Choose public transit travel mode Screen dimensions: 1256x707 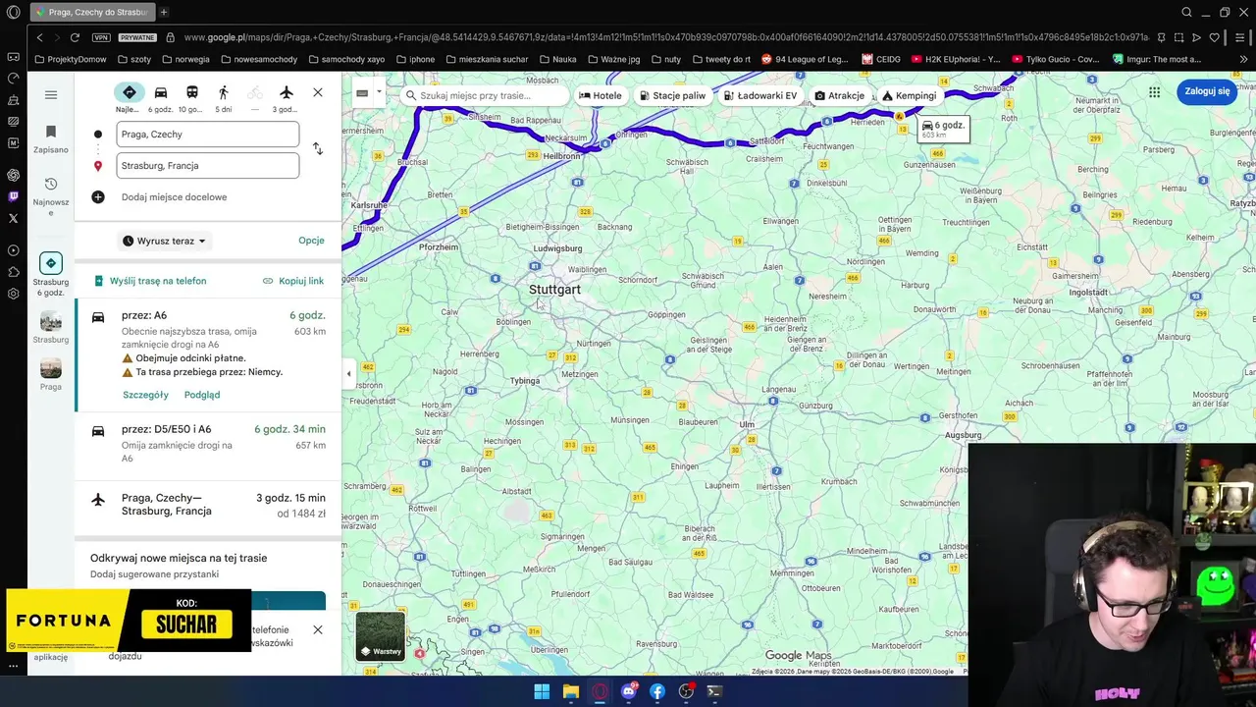point(192,92)
